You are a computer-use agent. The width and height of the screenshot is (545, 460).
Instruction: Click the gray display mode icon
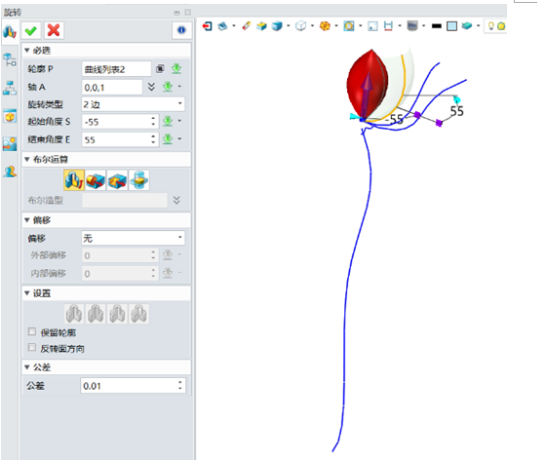click(x=412, y=26)
